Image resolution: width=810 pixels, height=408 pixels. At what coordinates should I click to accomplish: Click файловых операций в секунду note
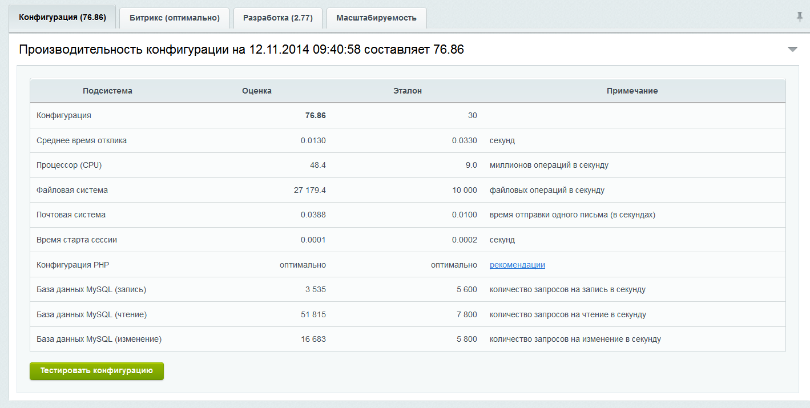tap(547, 190)
